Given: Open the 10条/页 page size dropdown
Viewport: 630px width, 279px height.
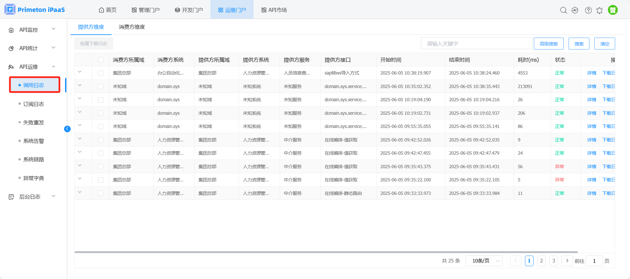Looking at the screenshot, I should pyautogui.click(x=484, y=261).
